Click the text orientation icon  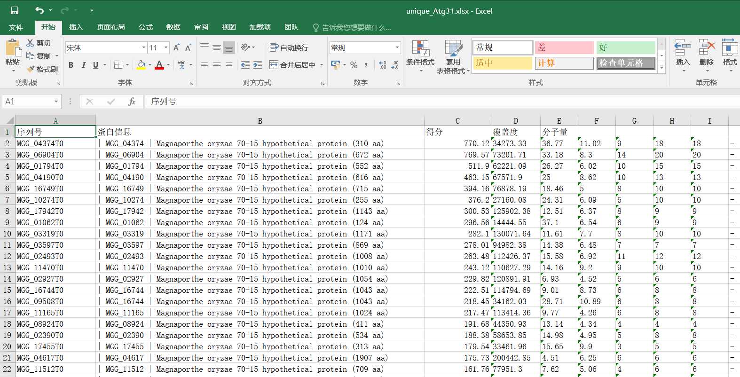[245, 47]
